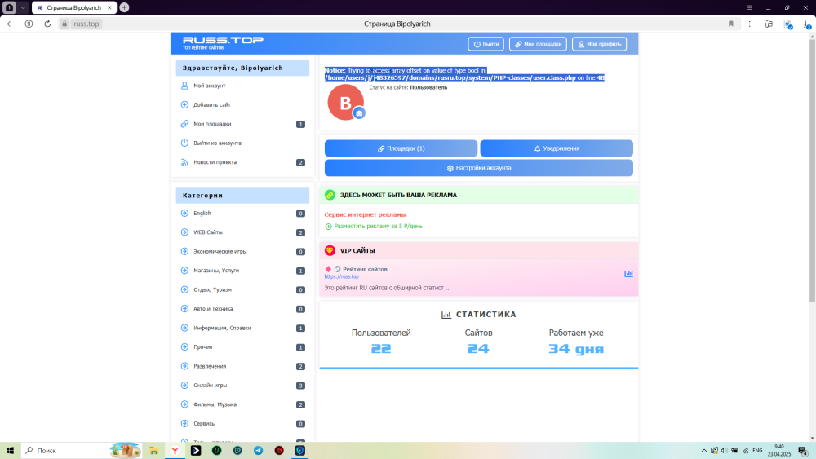This screenshot has height=459, width=816.
Task: Open "Настройки аккаунта" button
Action: [x=478, y=168]
